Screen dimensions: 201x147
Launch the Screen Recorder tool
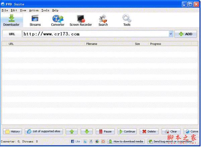tap(81, 20)
